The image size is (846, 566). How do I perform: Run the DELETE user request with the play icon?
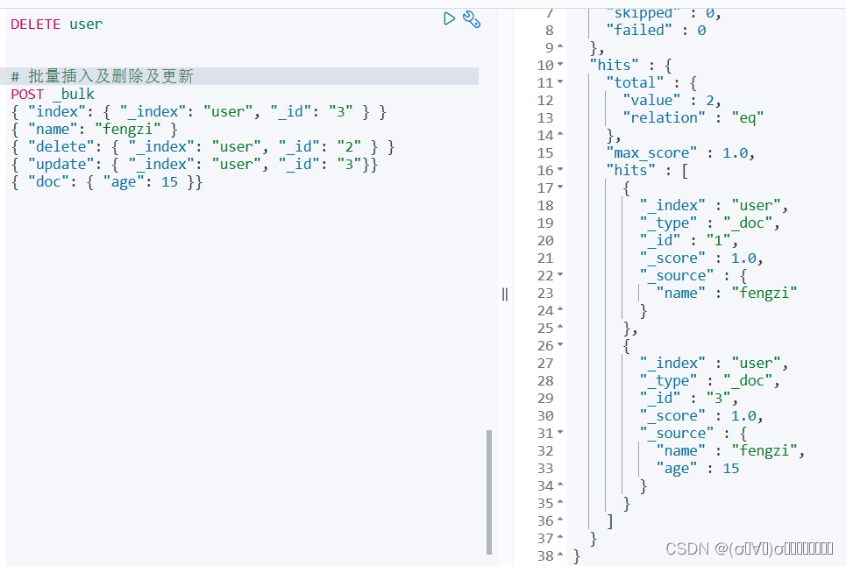tap(449, 19)
